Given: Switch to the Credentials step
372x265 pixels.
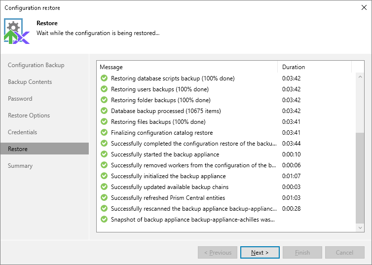Looking at the screenshot, I should [x=23, y=132].
